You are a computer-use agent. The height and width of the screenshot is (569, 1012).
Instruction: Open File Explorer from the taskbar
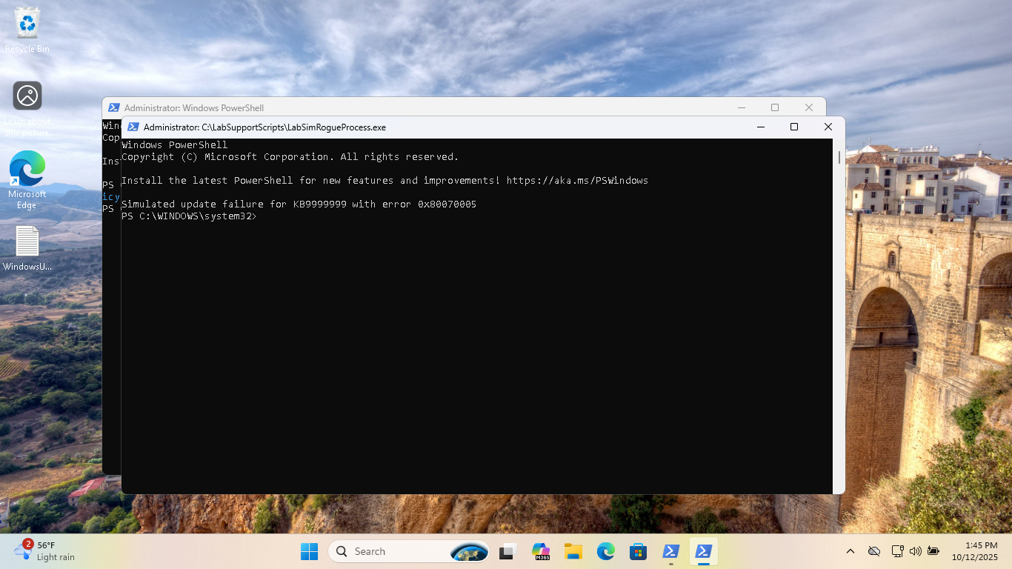pyautogui.click(x=573, y=551)
